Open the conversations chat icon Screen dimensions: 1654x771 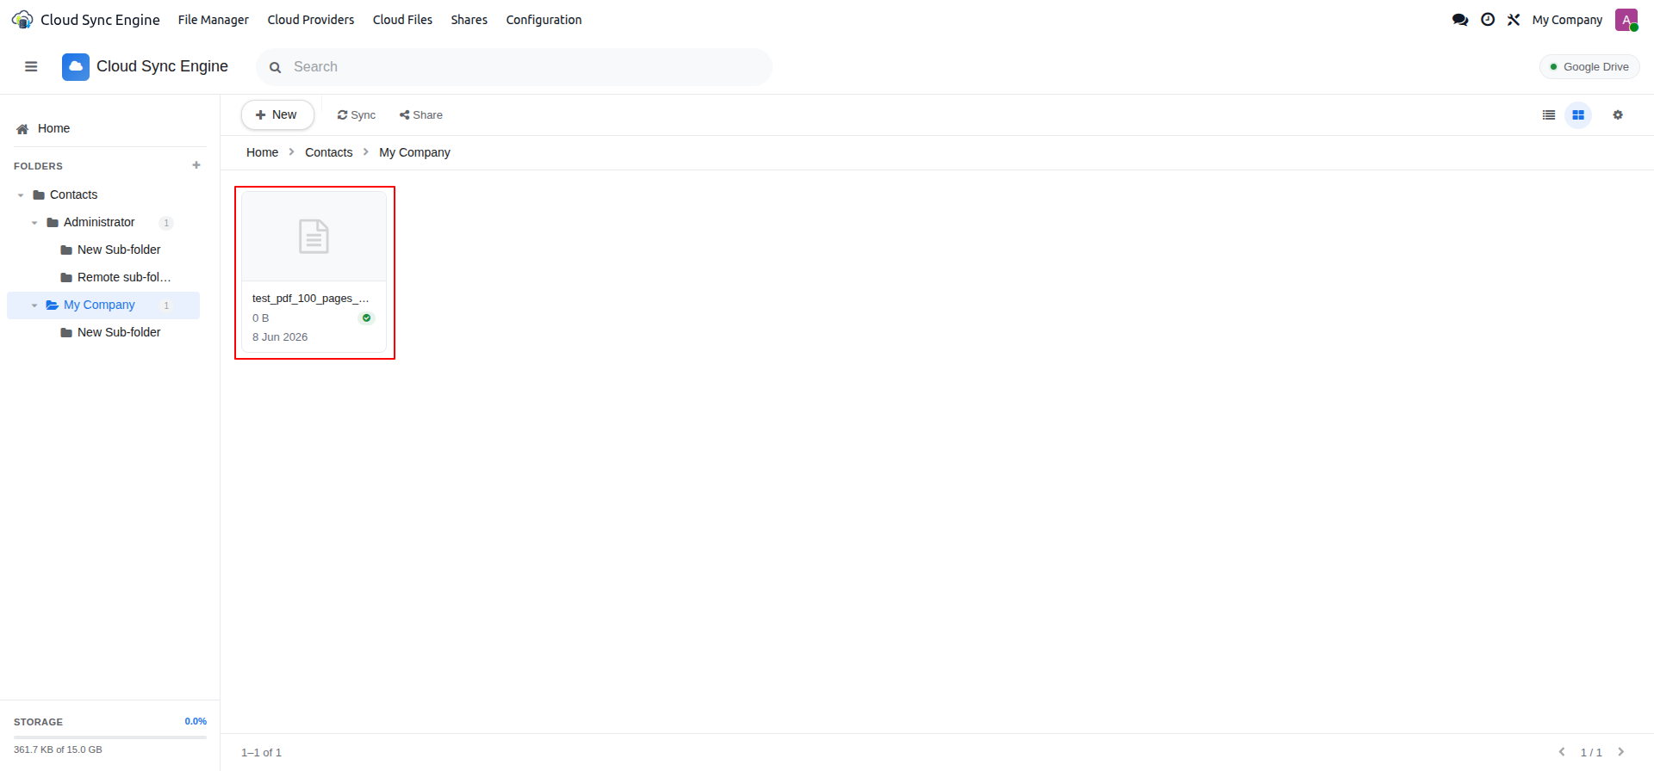pos(1460,20)
